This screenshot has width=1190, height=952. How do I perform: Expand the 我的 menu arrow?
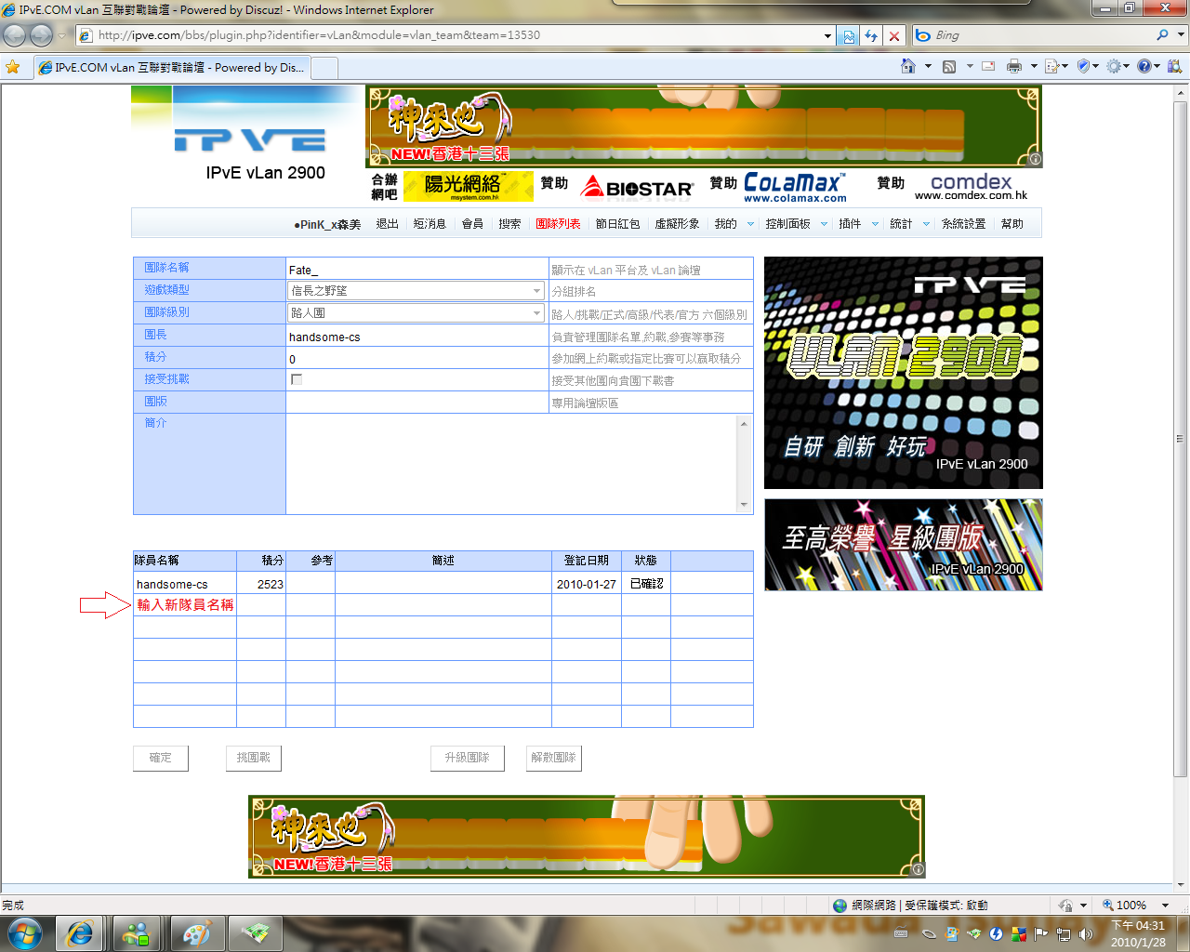click(x=750, y=224)
